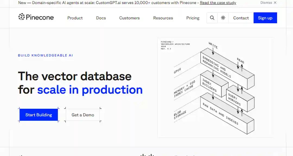293x156 pixels.
Task: Open the Docs nav item
Action: coord(101,18)
